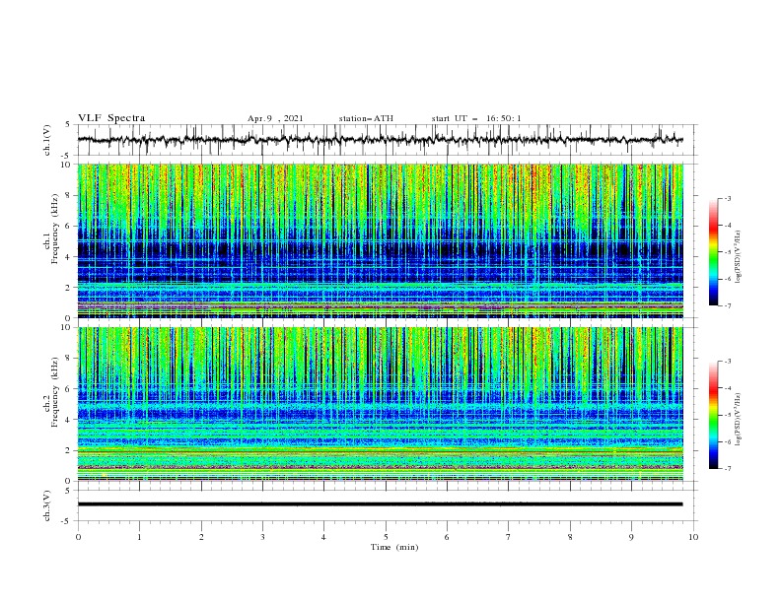Click the ch.1 spectrogram color scale bar
This screenshot has height=603, width=781.
pyautogui.click(x=713, y=252)
